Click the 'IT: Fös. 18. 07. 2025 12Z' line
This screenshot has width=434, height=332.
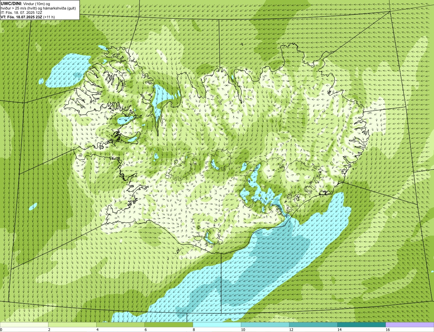[x=21, y=12]
